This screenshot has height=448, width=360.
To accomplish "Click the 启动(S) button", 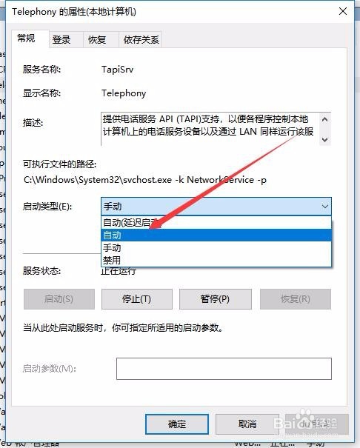I will 59,299.
